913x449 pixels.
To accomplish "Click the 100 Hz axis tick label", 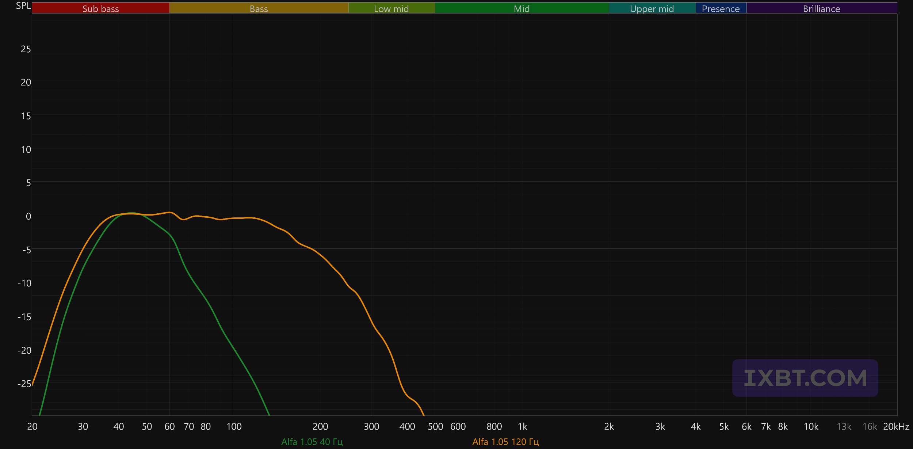I will [x=234, y=426].
